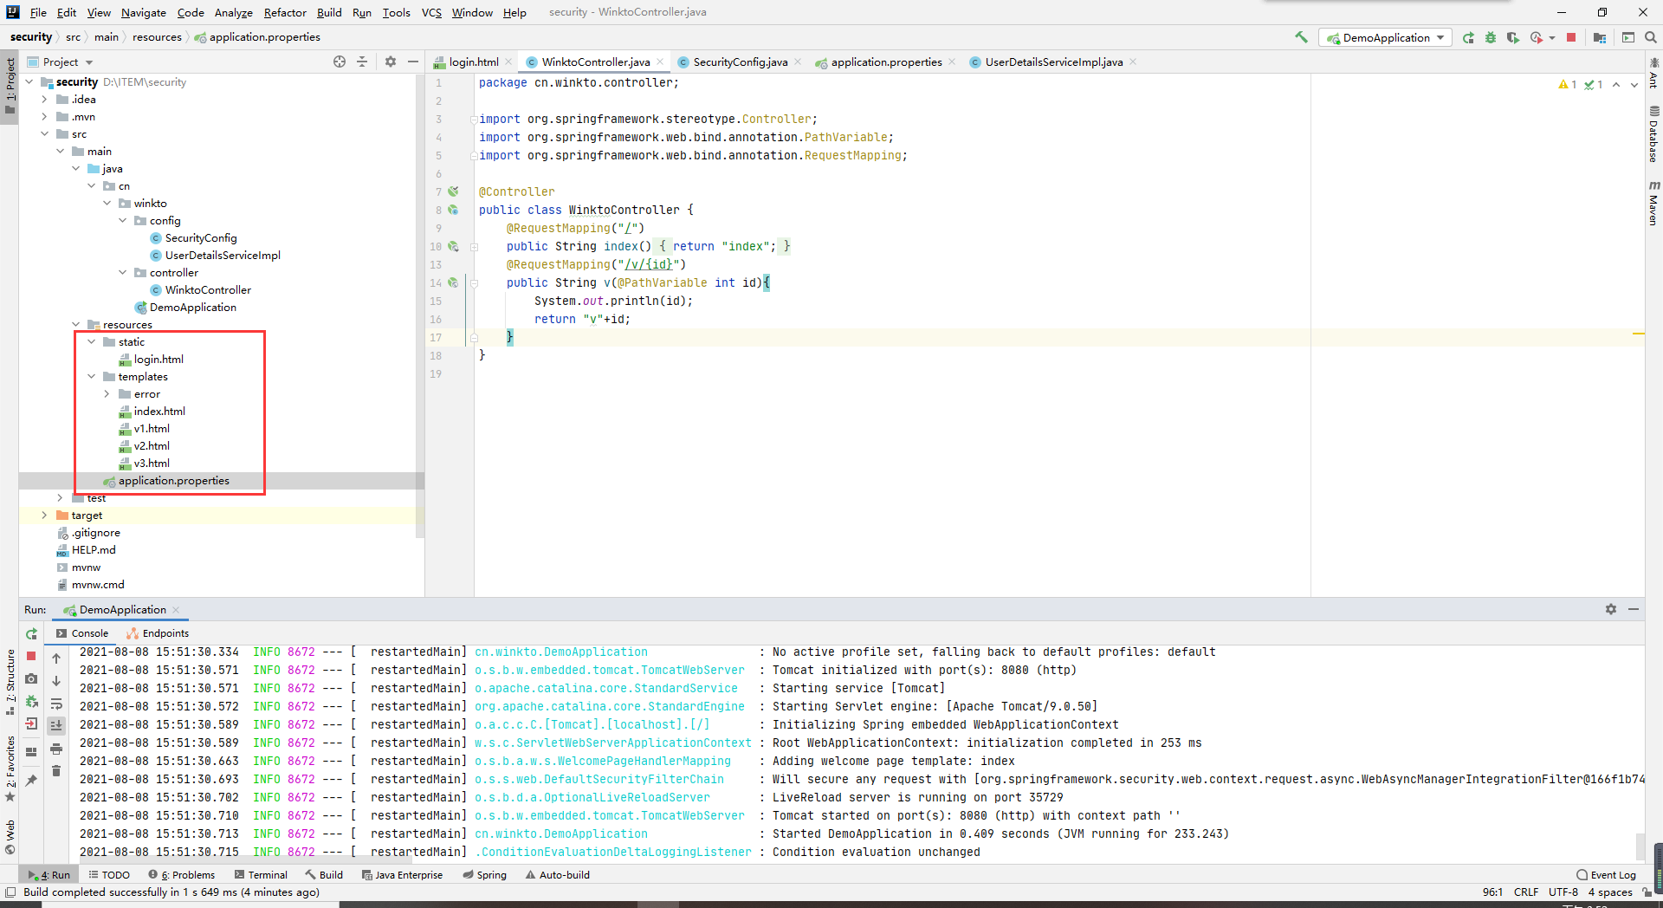Switch to the Endpoints tab

(x=158, y=633)
